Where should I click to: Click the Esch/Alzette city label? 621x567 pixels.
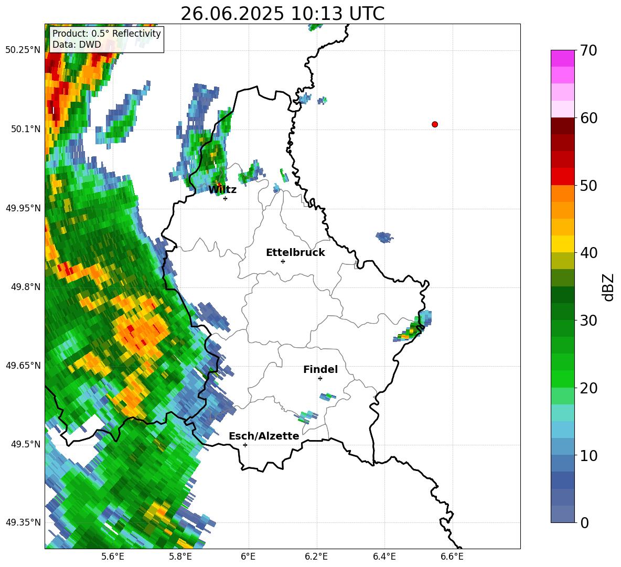[264, 436]
